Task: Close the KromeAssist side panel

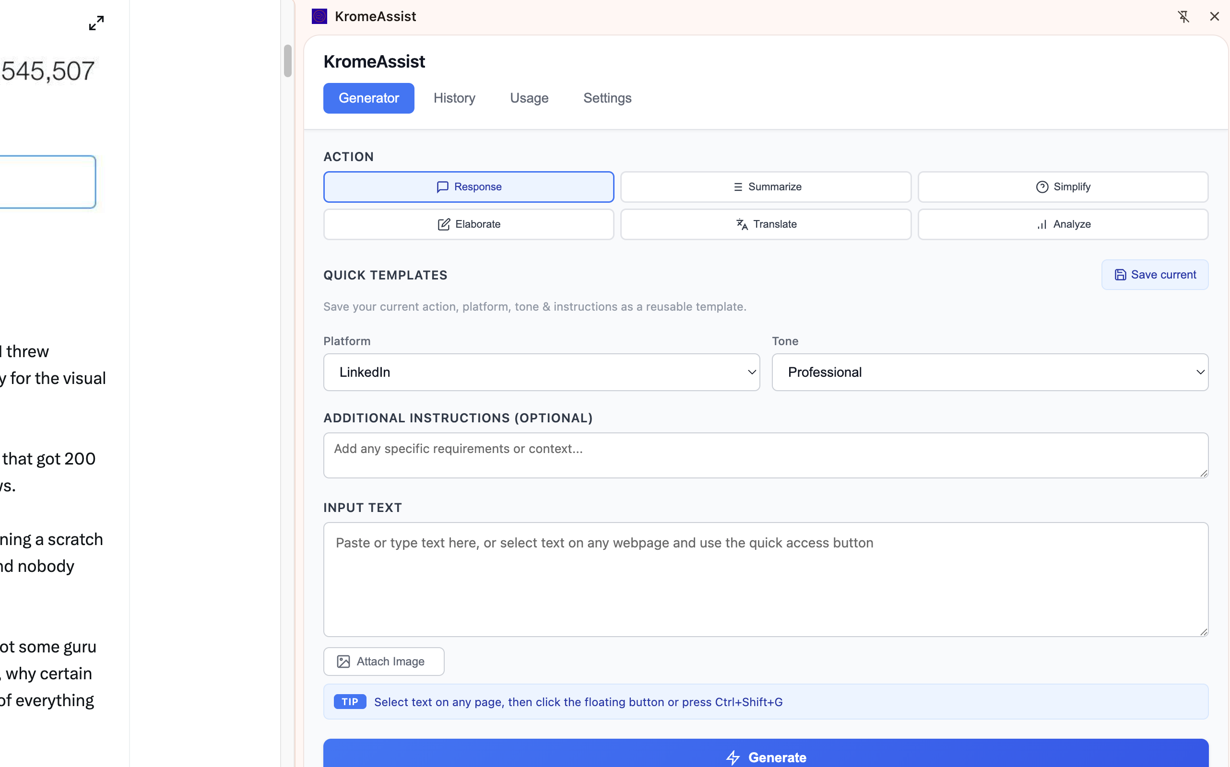Action: [1214, 16]
